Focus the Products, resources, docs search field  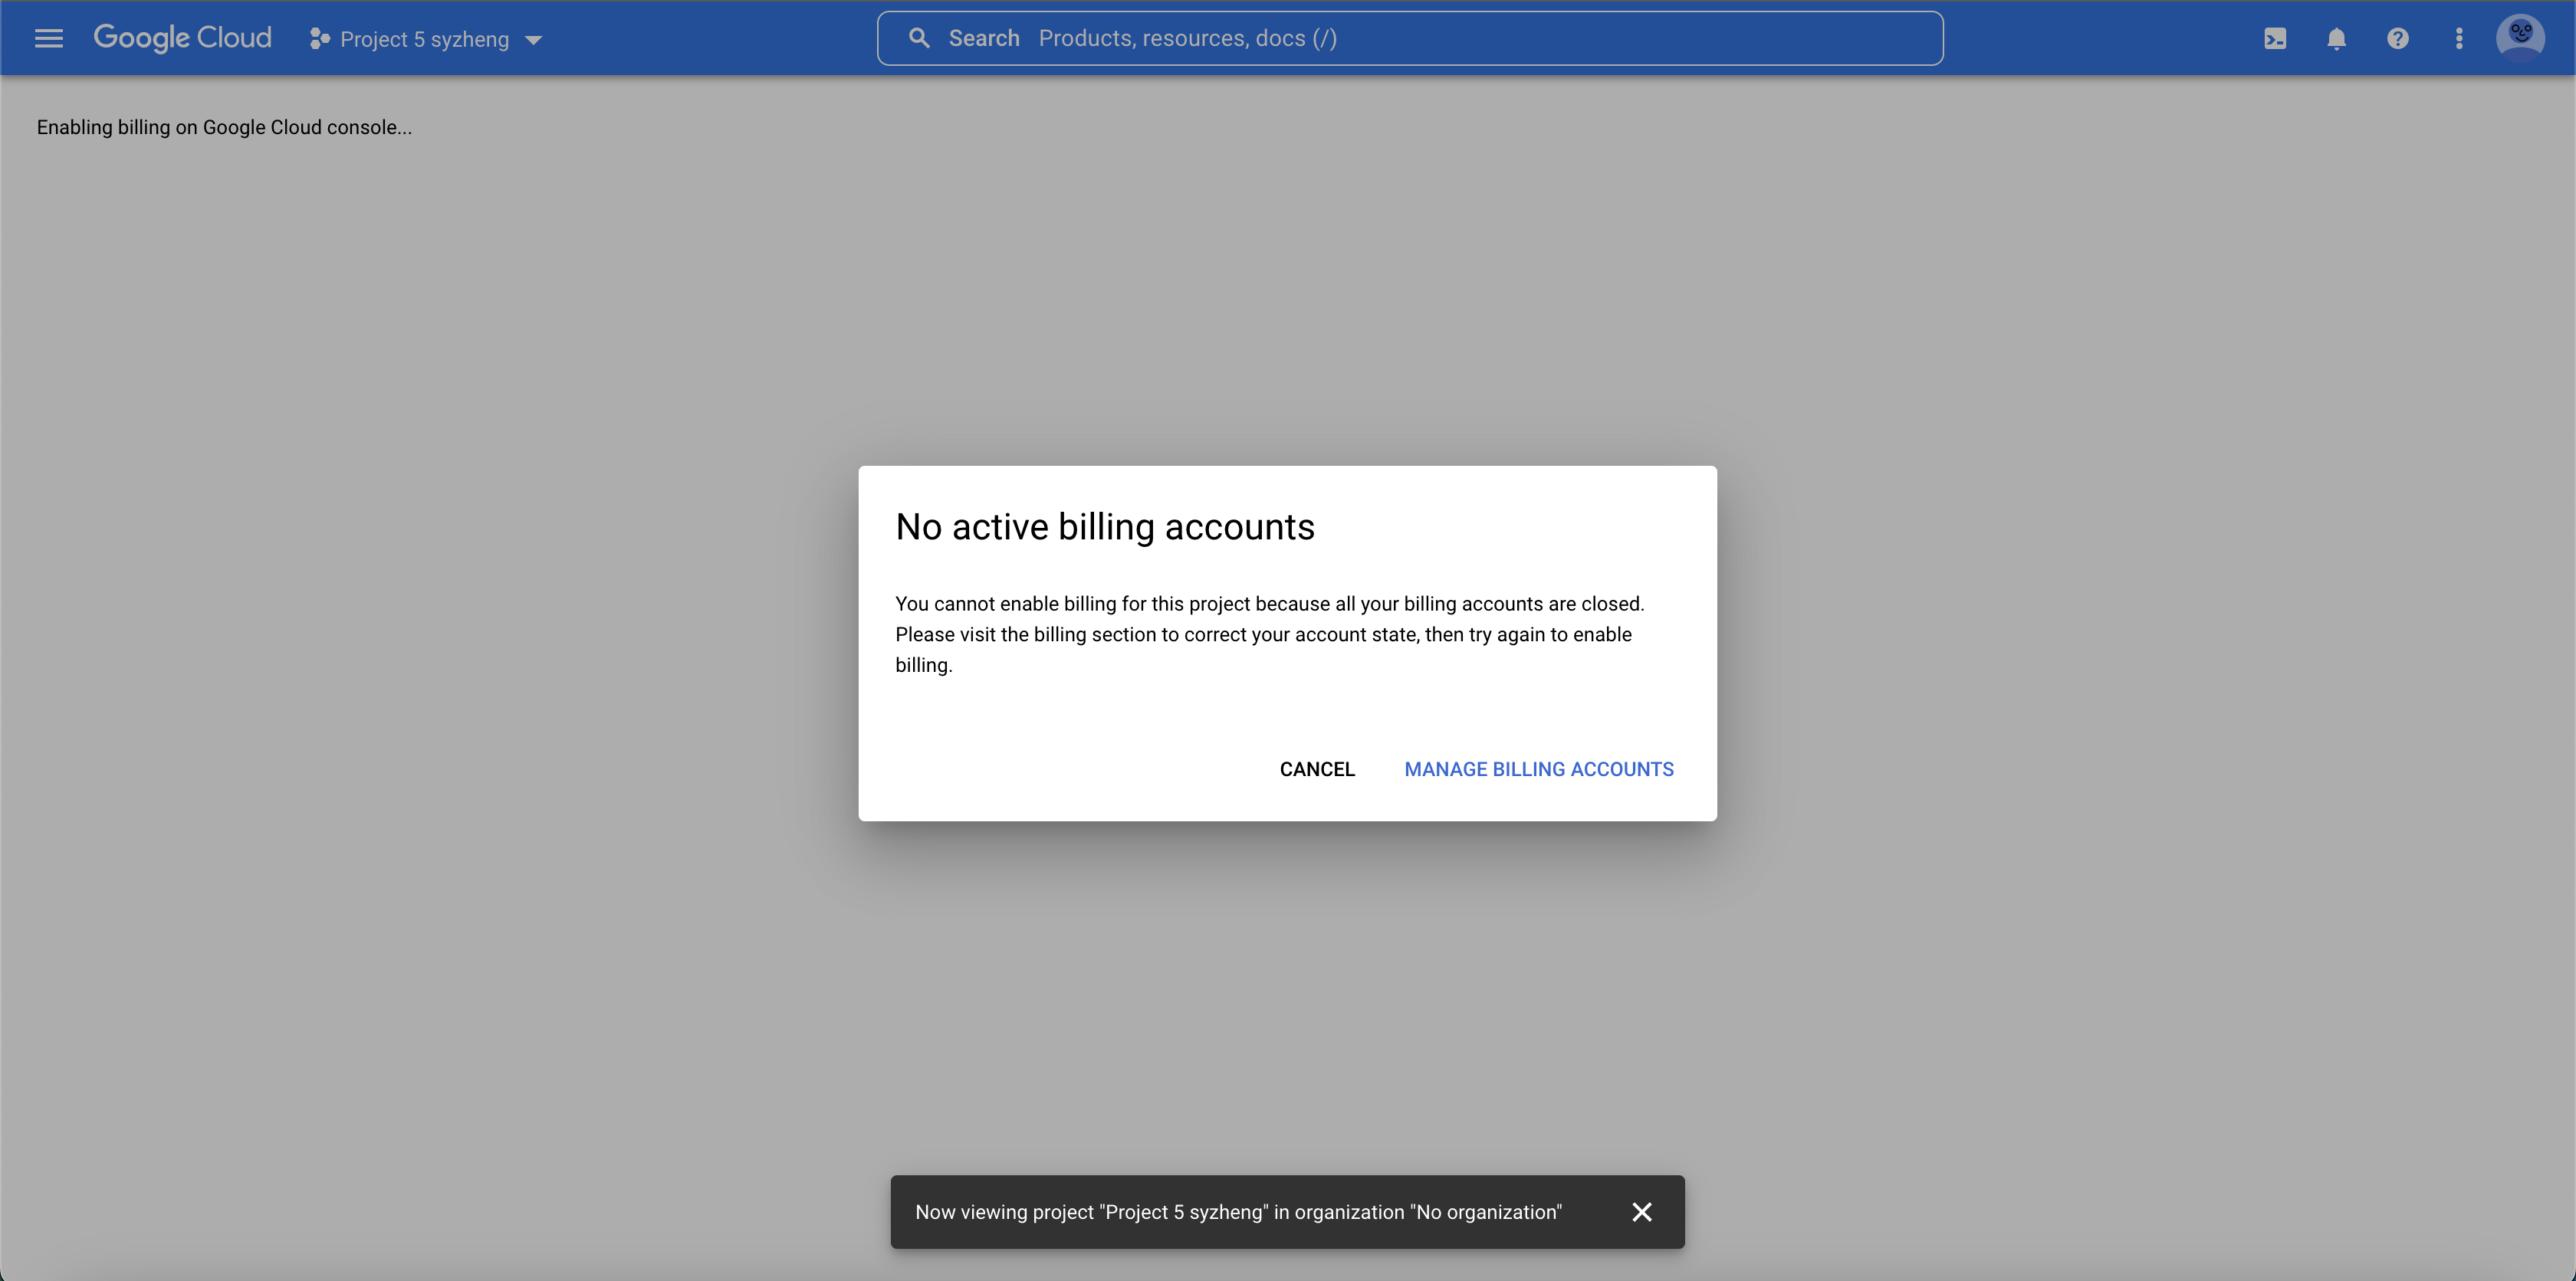click(1400, 38)
